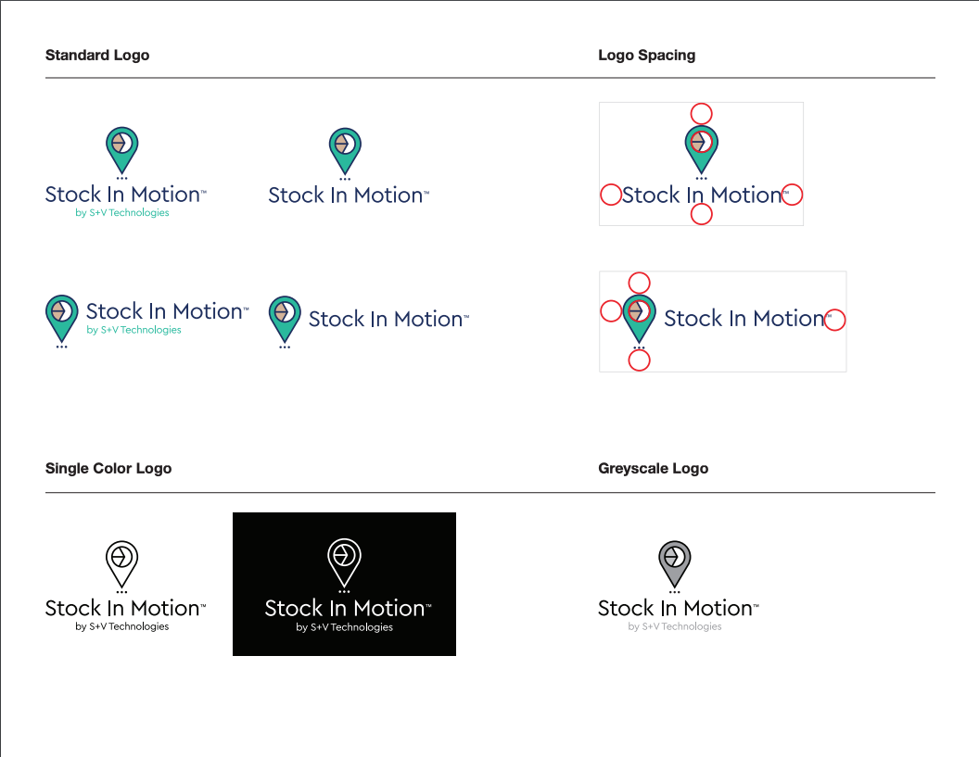Click the black outline pin icon on white background

click(121, 561)
